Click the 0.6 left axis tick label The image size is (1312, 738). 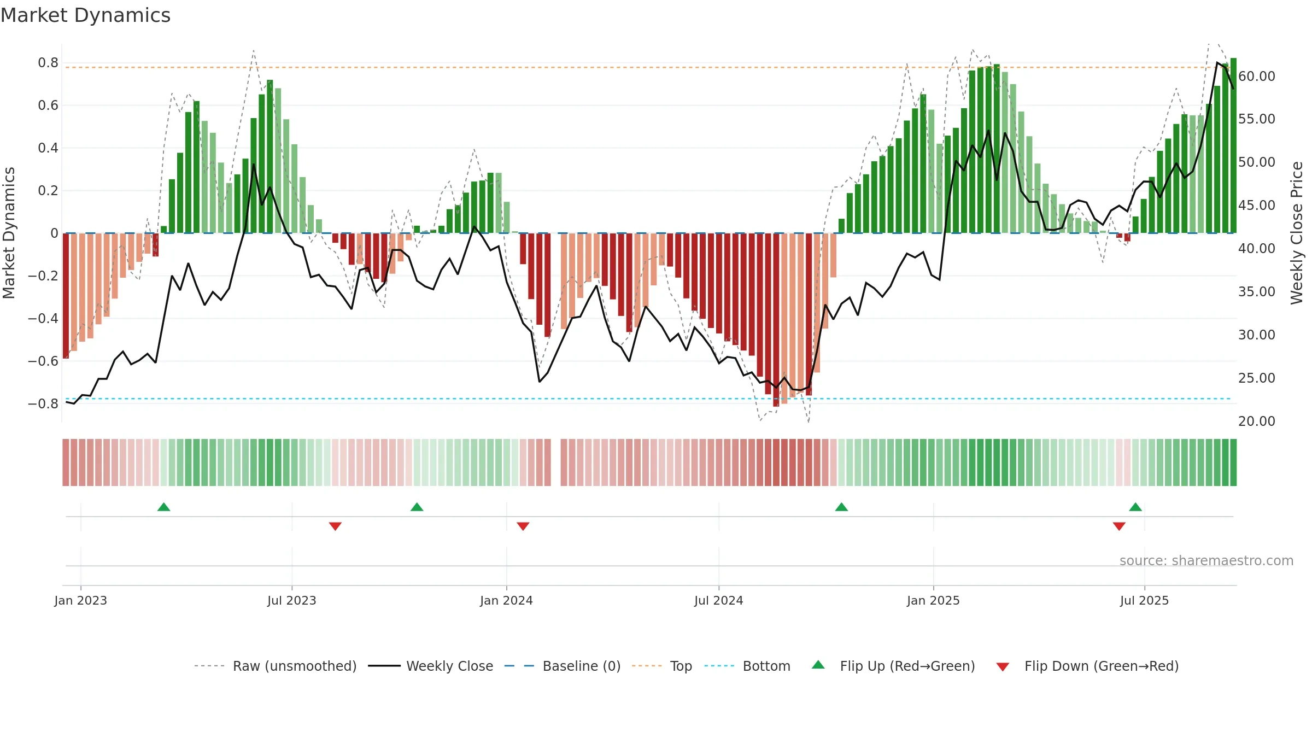[x=48, y=106]
